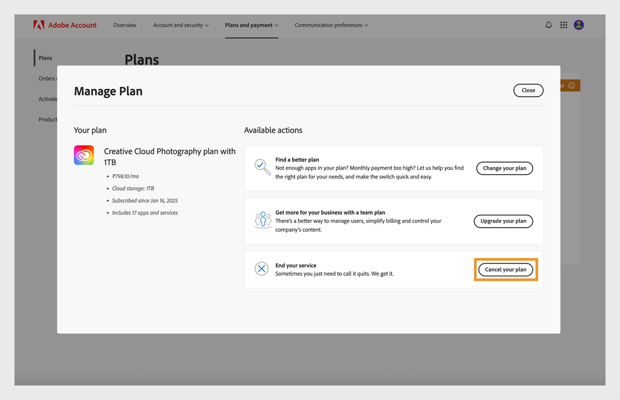Expand the Account and security dropdown
The image size is (620, 400).
tap(181, 25)
